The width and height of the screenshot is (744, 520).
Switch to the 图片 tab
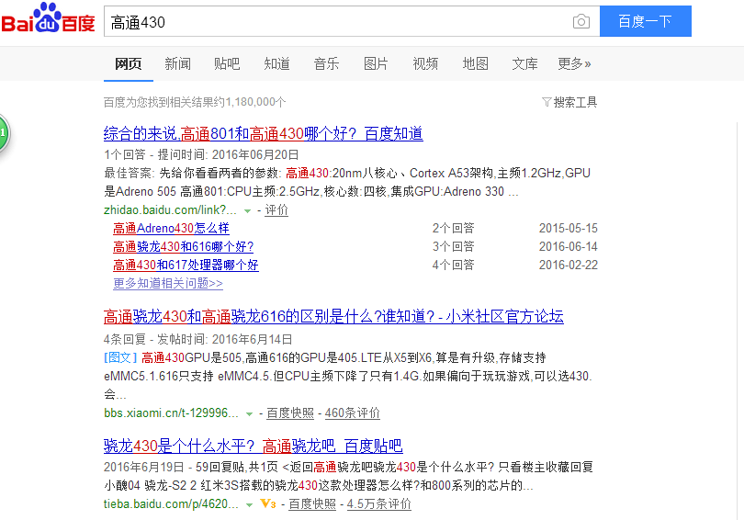tap(376, 63)
